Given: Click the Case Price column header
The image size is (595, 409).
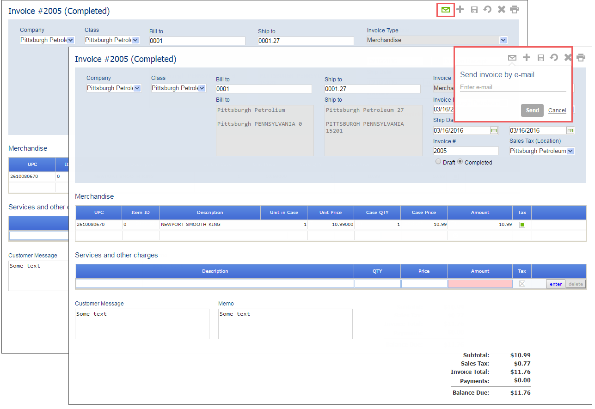Looking at the screenshot, I should [x=424, y=213].
